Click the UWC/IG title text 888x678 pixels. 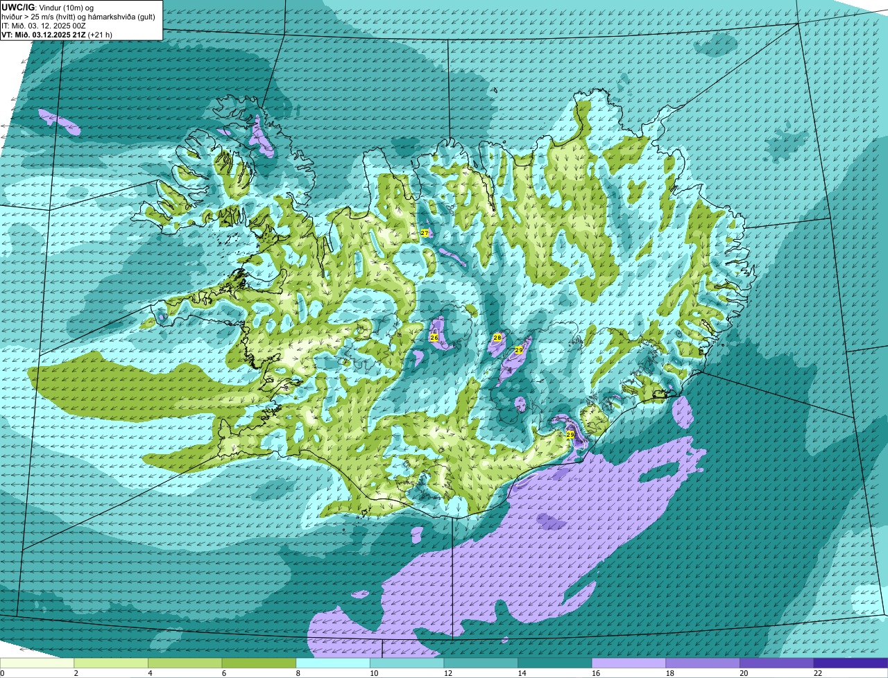coord(19,8)
